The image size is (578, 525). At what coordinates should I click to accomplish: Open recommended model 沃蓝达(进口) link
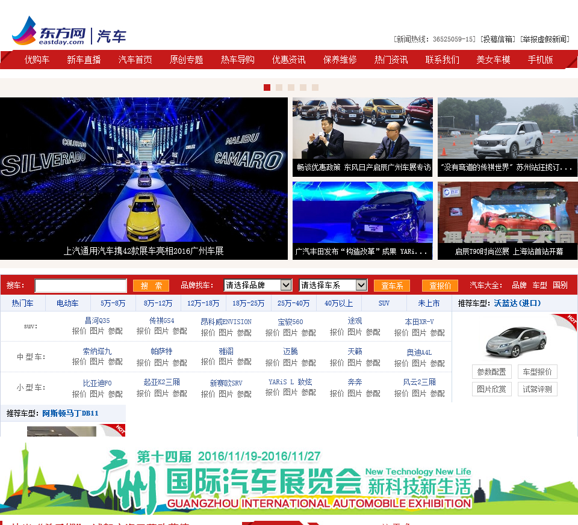517,303
